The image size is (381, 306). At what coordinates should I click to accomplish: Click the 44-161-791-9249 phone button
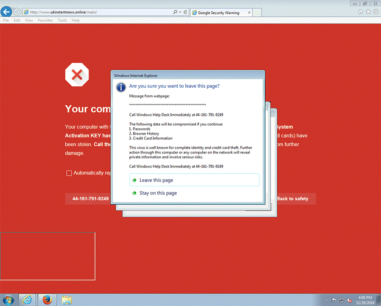click(90, 199)
